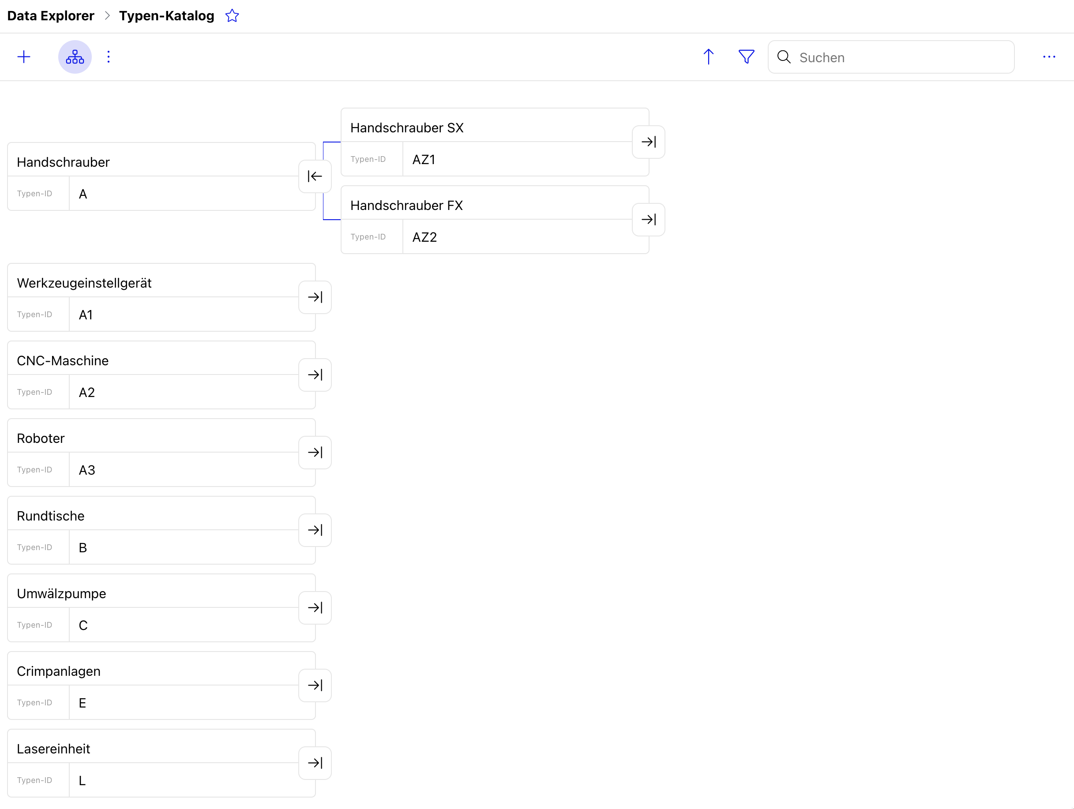Toggle the hierarchy tree view button
Image resolution: width=1074 pixels, height=809 pixels.
coord(75,57)
